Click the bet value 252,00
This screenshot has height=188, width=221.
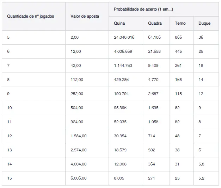(x=77, y=94)
